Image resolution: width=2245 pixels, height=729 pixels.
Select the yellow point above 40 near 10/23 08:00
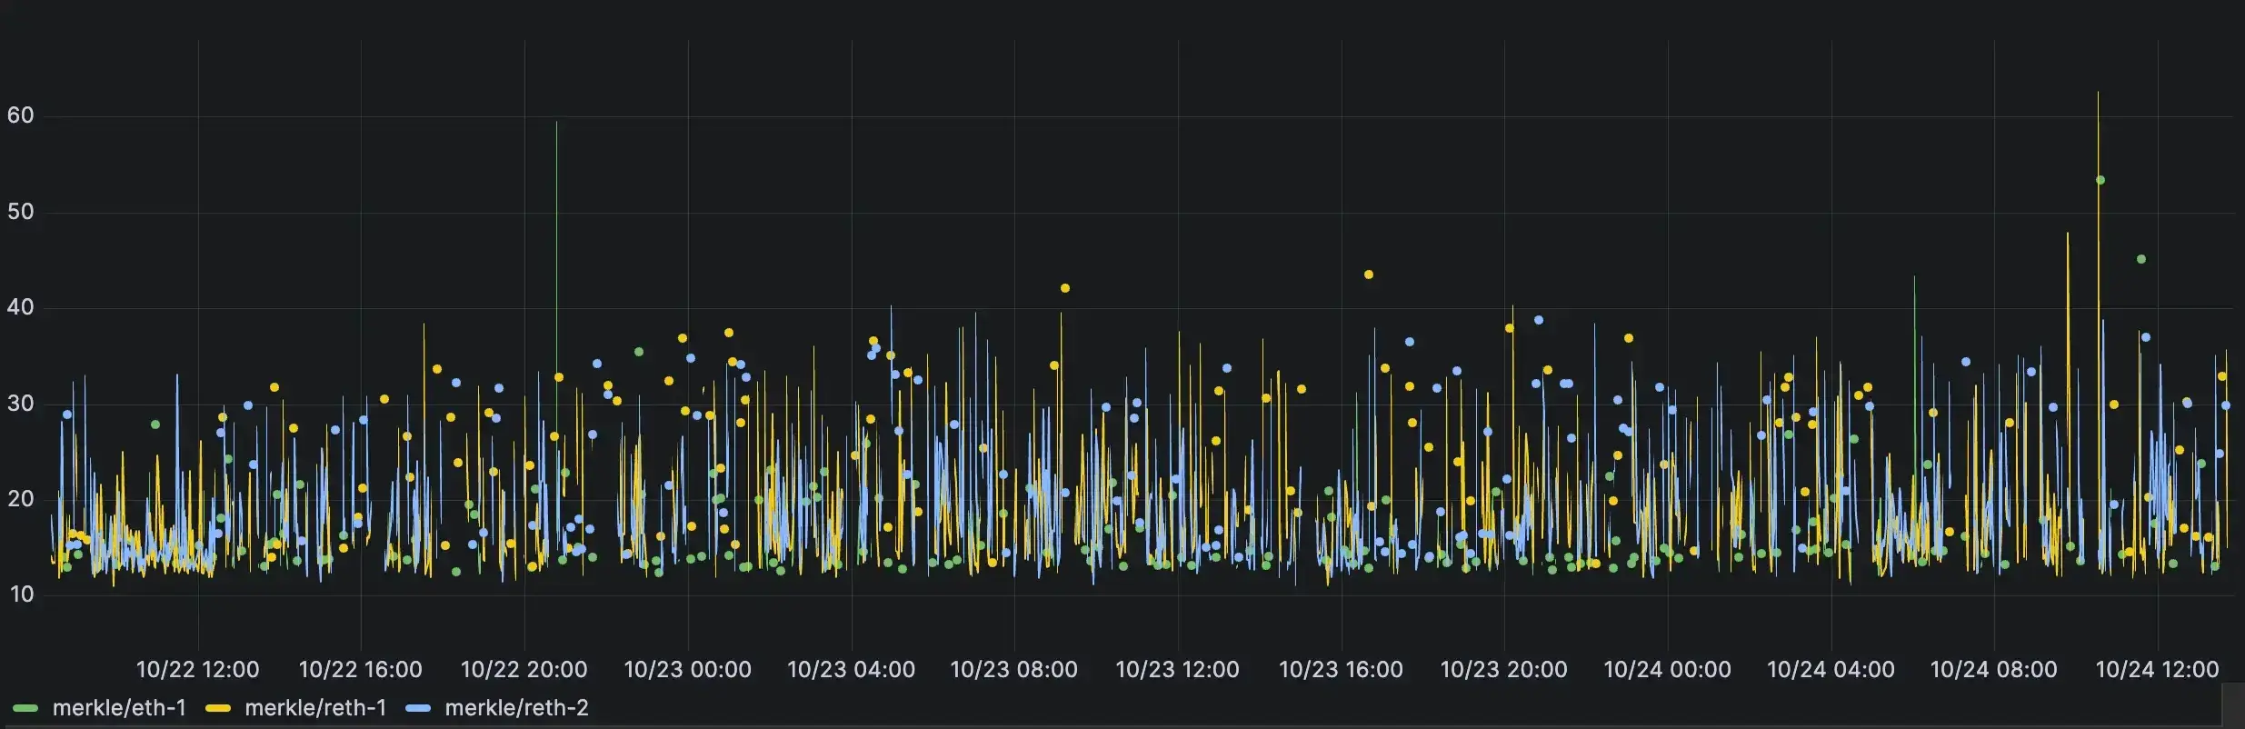(1065, 288)
